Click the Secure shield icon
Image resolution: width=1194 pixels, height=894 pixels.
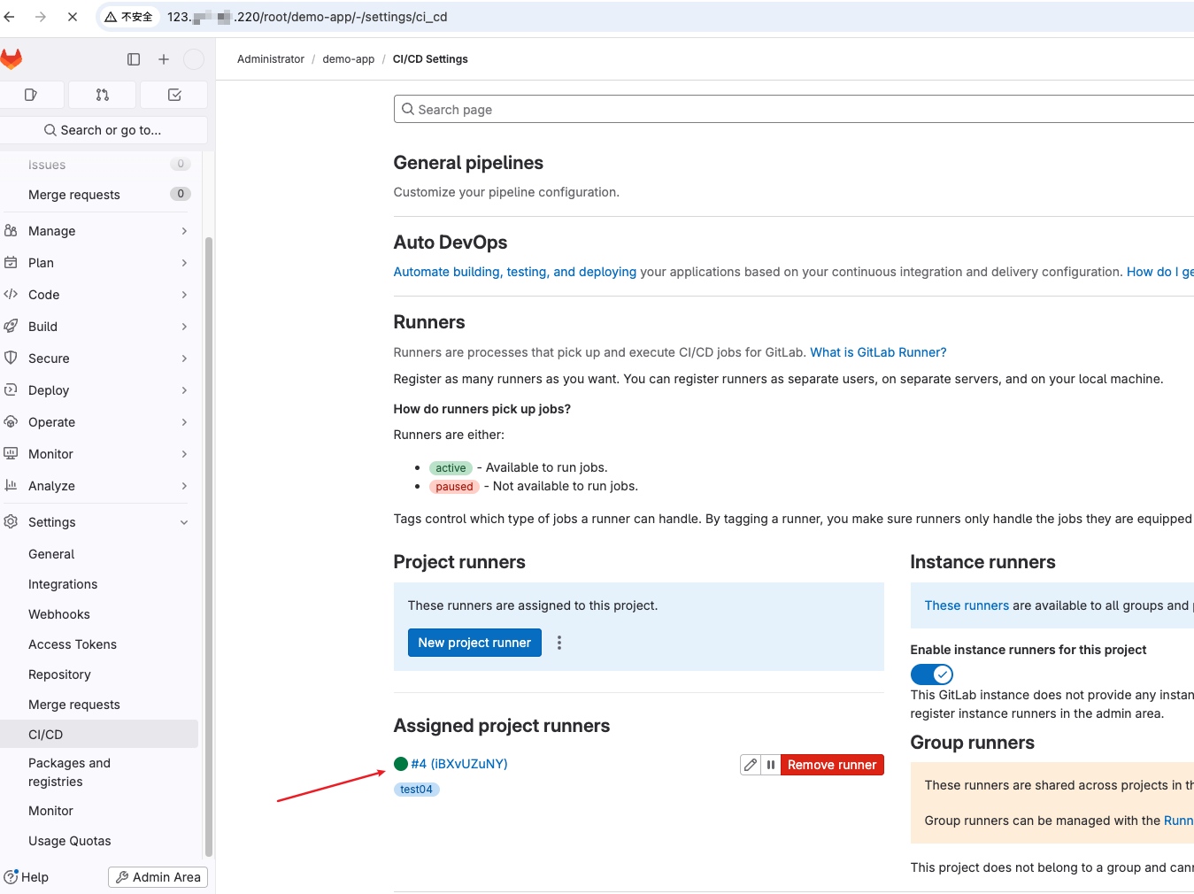(x=11, y=358)
